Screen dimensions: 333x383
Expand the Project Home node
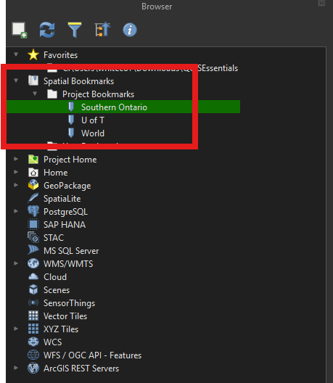pyautogui.click(x=16, y=159)
